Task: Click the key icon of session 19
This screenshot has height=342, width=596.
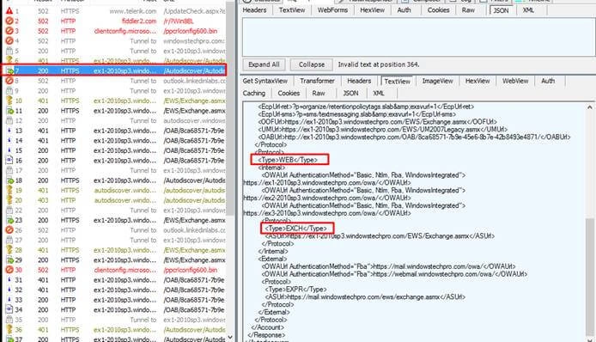Action: pyautogui.click(x=9, y=190)
